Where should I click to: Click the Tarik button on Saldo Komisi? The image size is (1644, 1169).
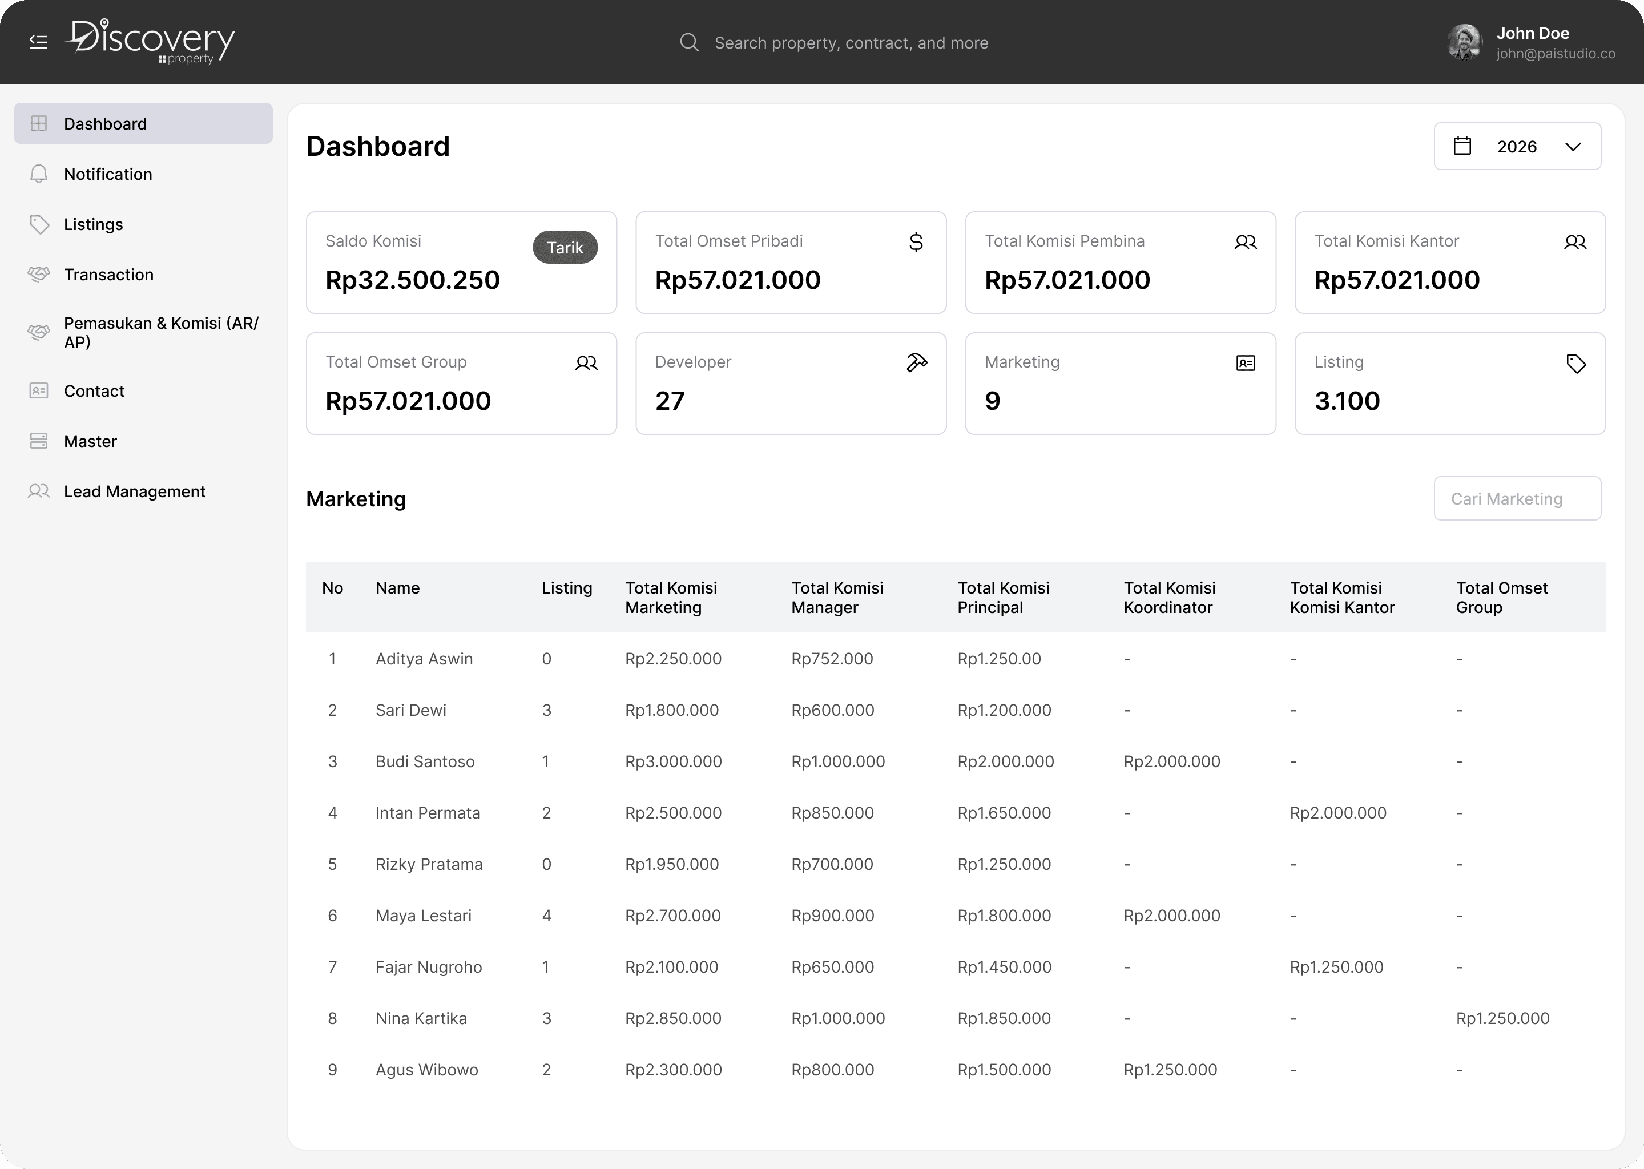(565, 248)
